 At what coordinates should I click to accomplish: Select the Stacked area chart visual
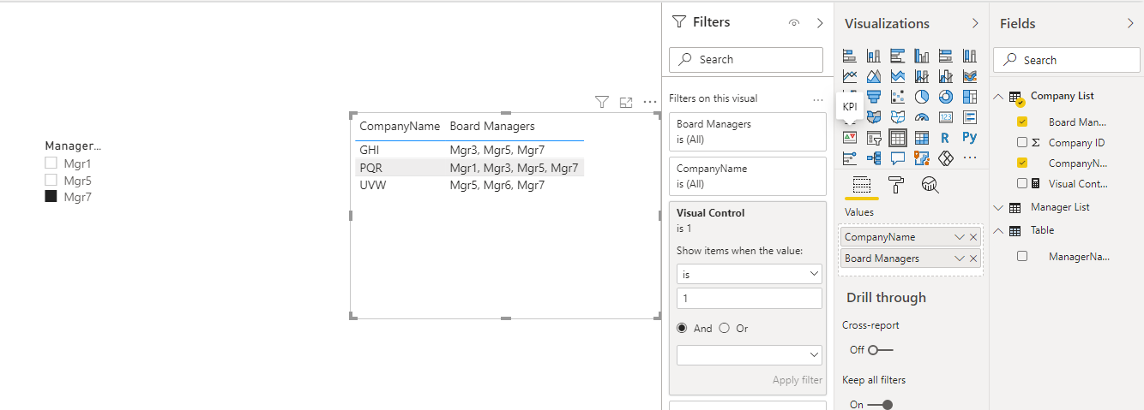(x=898, y=76)
